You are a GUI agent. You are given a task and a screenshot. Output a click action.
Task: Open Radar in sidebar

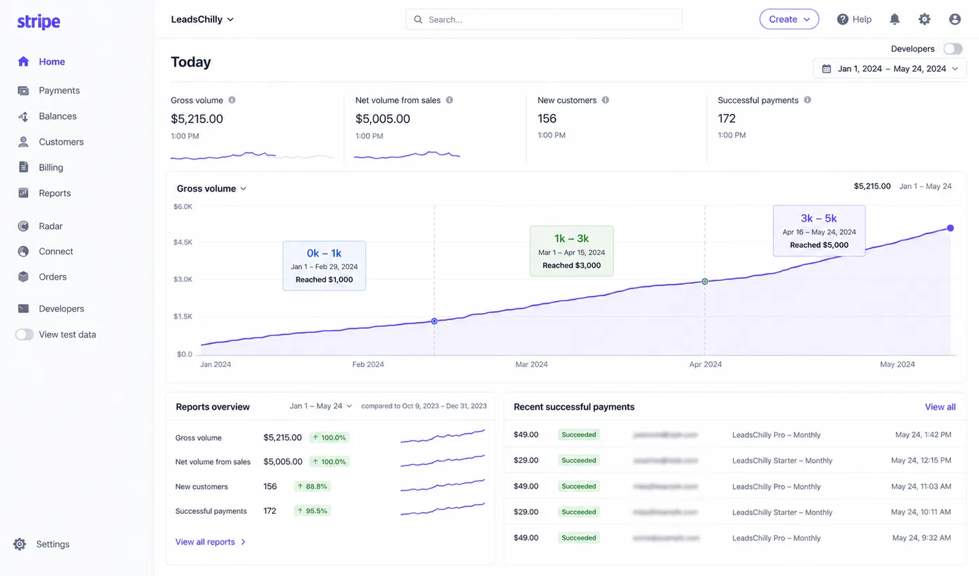click(51, 226)
